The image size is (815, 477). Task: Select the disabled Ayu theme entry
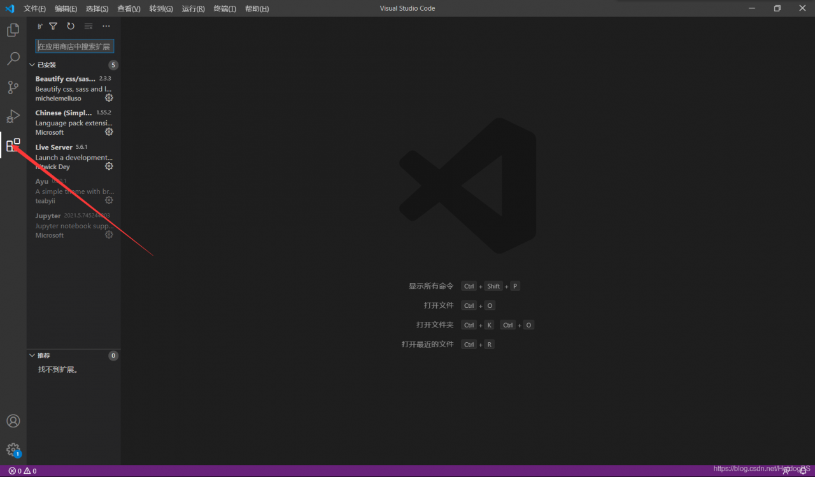(74, 191)
